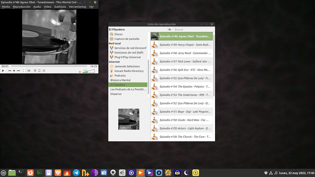Open the date and time clock applet

296,173
